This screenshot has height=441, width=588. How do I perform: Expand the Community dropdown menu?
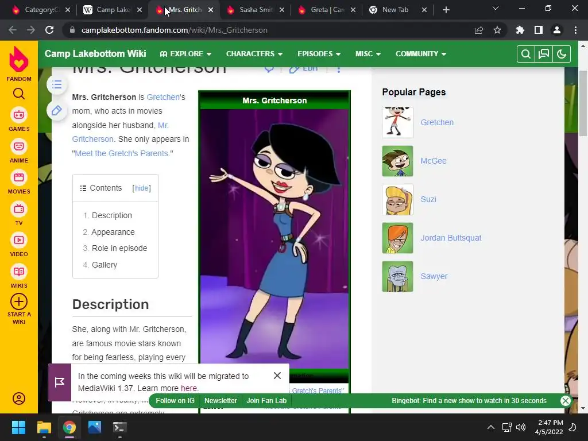[x=421, y=54]
